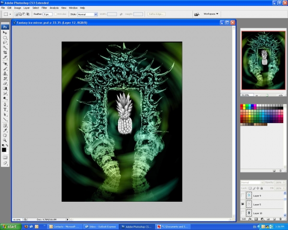Select the Blur tool
The width and height of the screenshot is (288, 230).
point(5,93)
